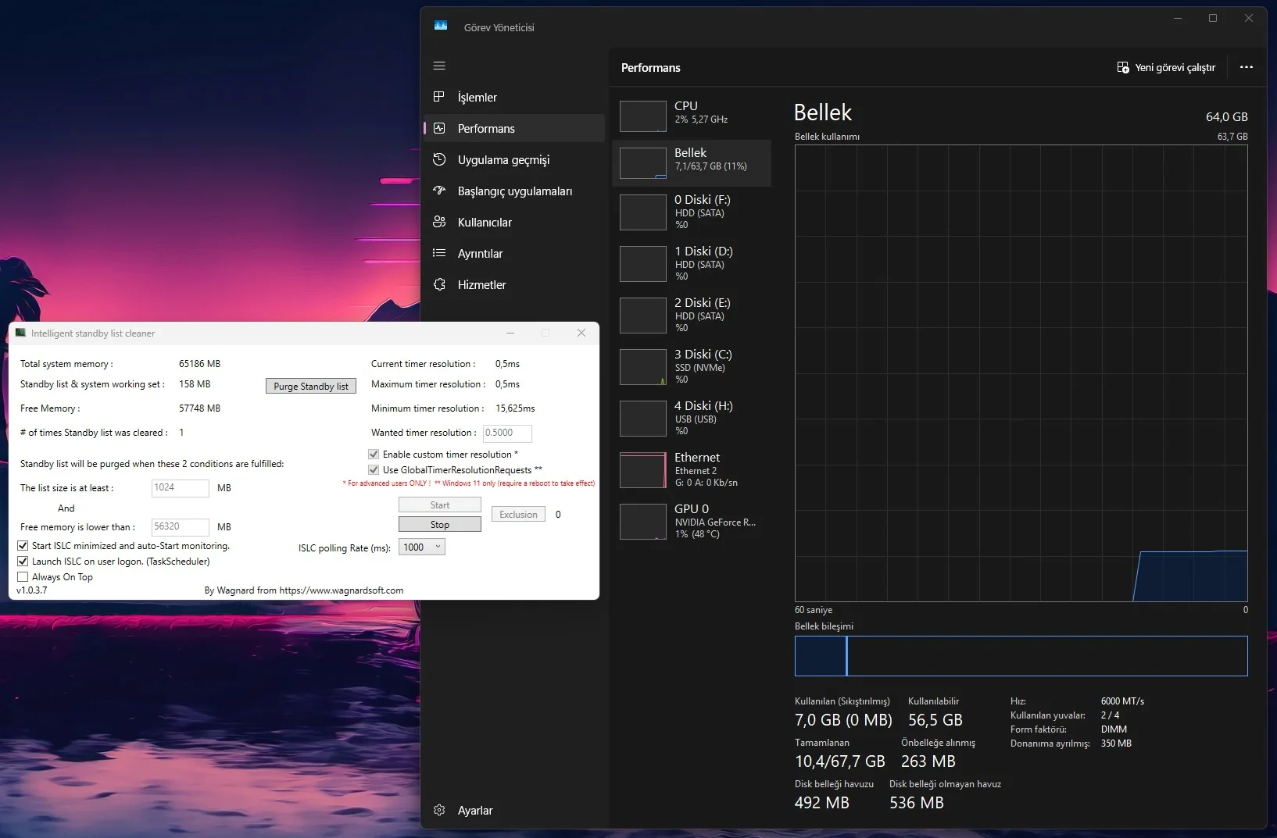Enable Always On Top checkbox

[x=23, y=577]
